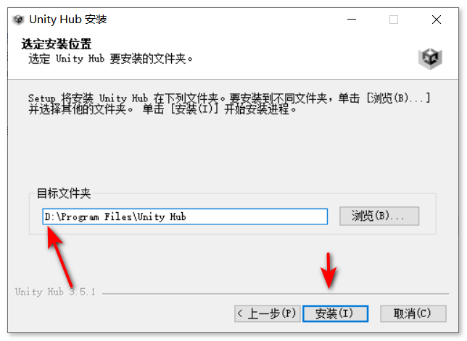Click the greyed-out maximize window button
467x341 pixels.
[x=394, y=20]
